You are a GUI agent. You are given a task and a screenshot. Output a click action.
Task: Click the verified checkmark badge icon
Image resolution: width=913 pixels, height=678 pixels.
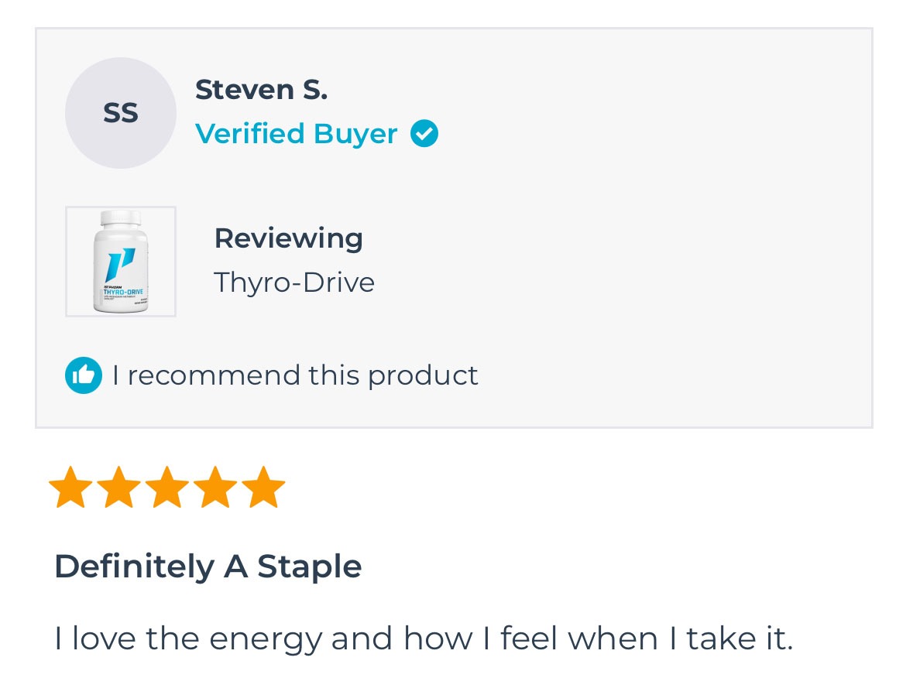tap(424, 133)
